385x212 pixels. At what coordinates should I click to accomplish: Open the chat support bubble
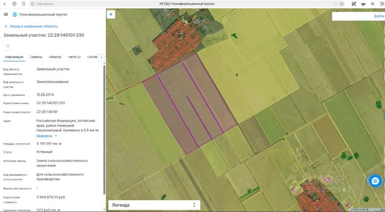tap(375, 181)
